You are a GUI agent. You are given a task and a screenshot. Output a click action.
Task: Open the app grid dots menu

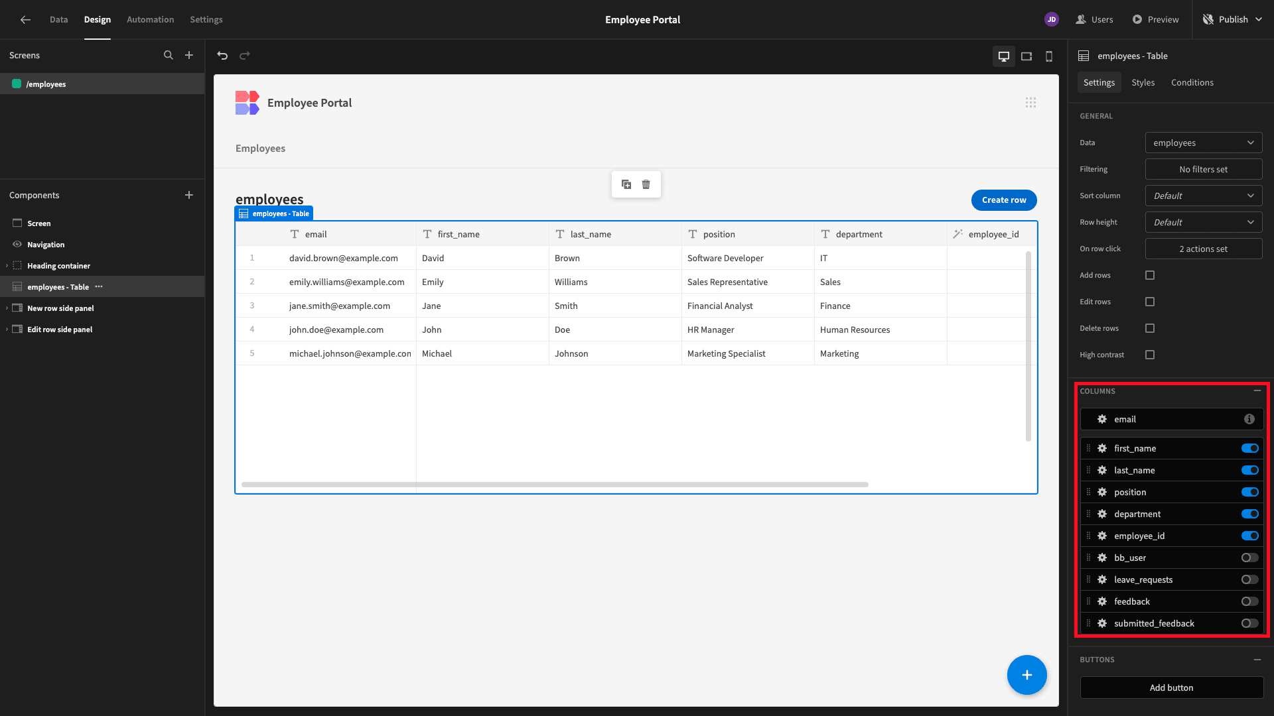tap(1030, 103)
